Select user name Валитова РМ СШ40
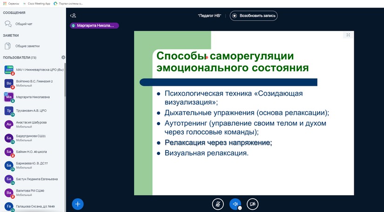 (x=30, y=191)
